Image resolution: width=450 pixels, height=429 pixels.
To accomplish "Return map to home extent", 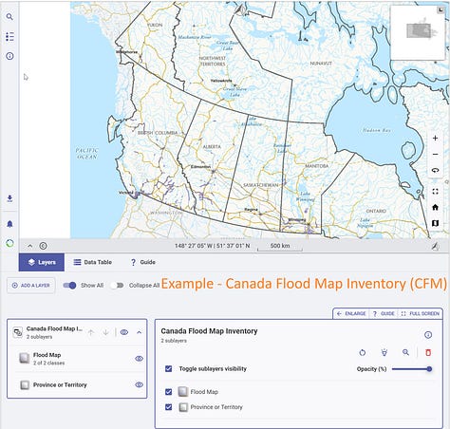I will tap(435, 207).
